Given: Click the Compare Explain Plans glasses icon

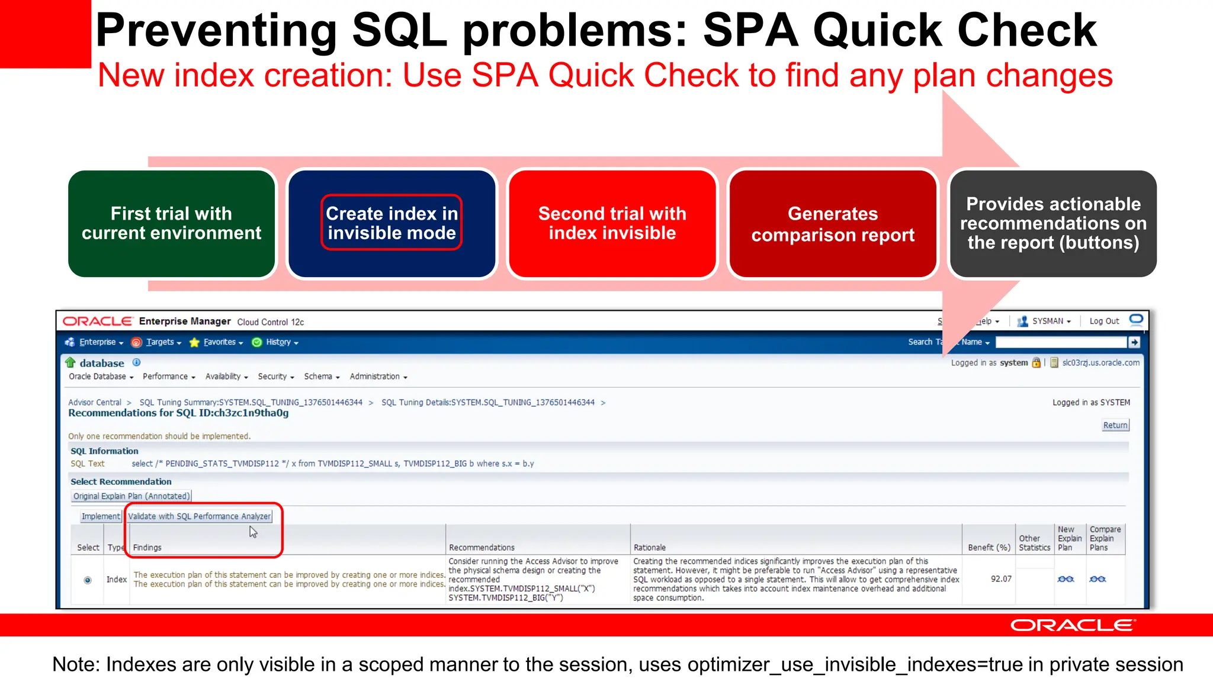Looking at the screenshot, I should coord(1098,579).
